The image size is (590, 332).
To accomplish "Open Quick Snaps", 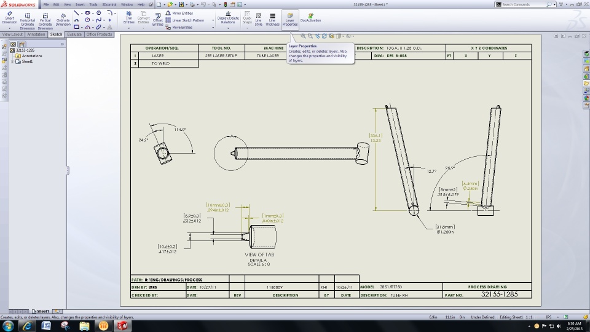I will 247,18.
